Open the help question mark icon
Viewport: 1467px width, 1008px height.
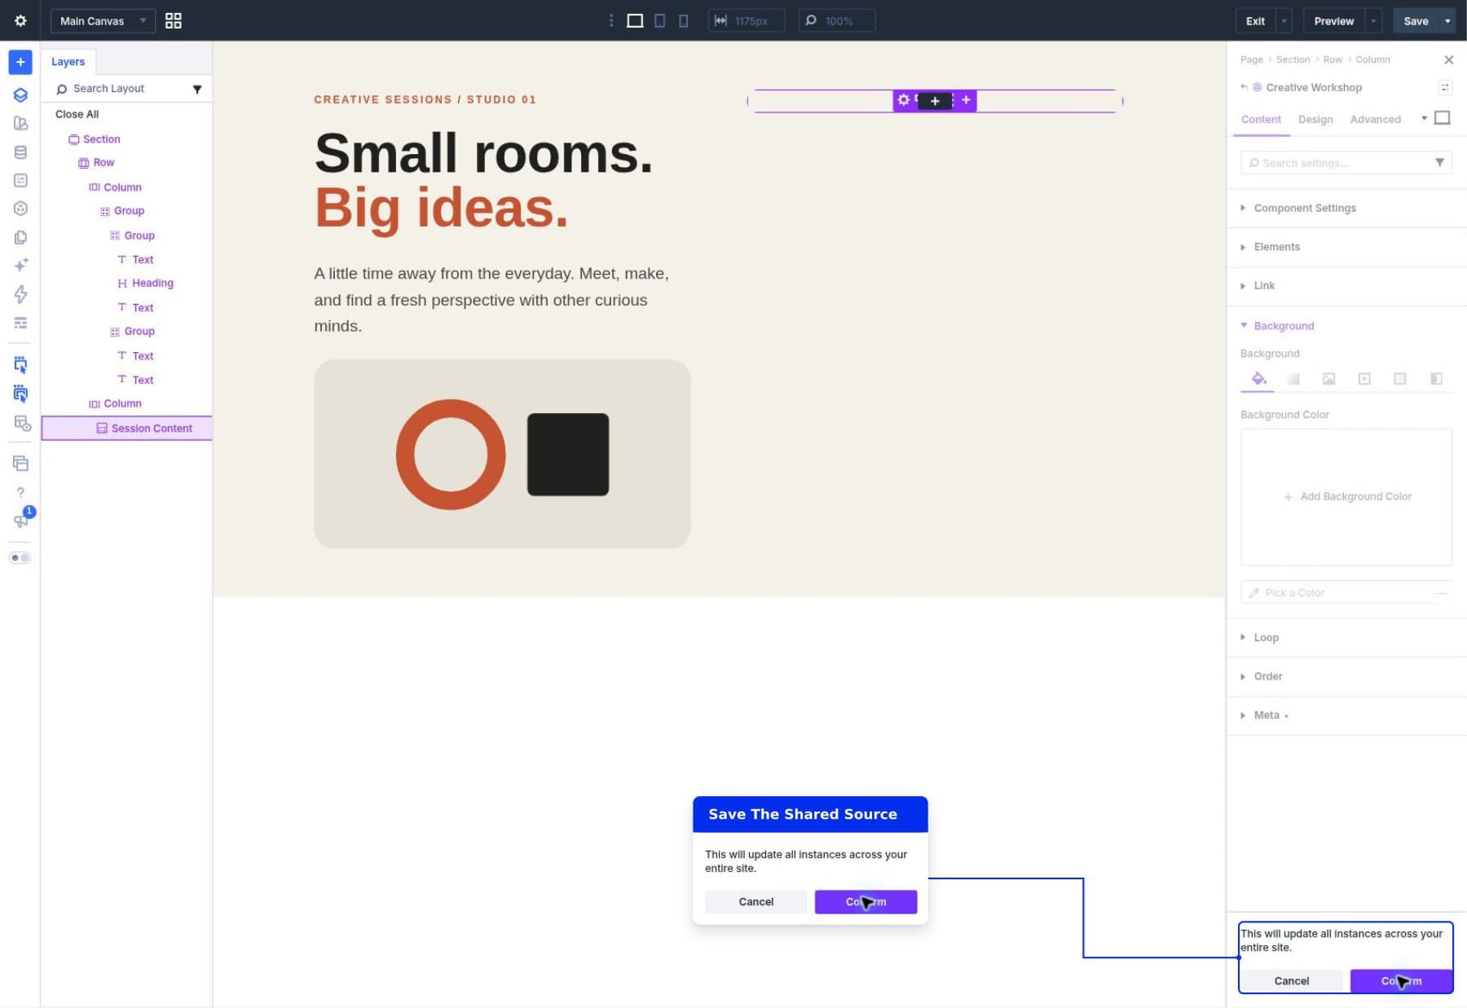click(20, 492)
